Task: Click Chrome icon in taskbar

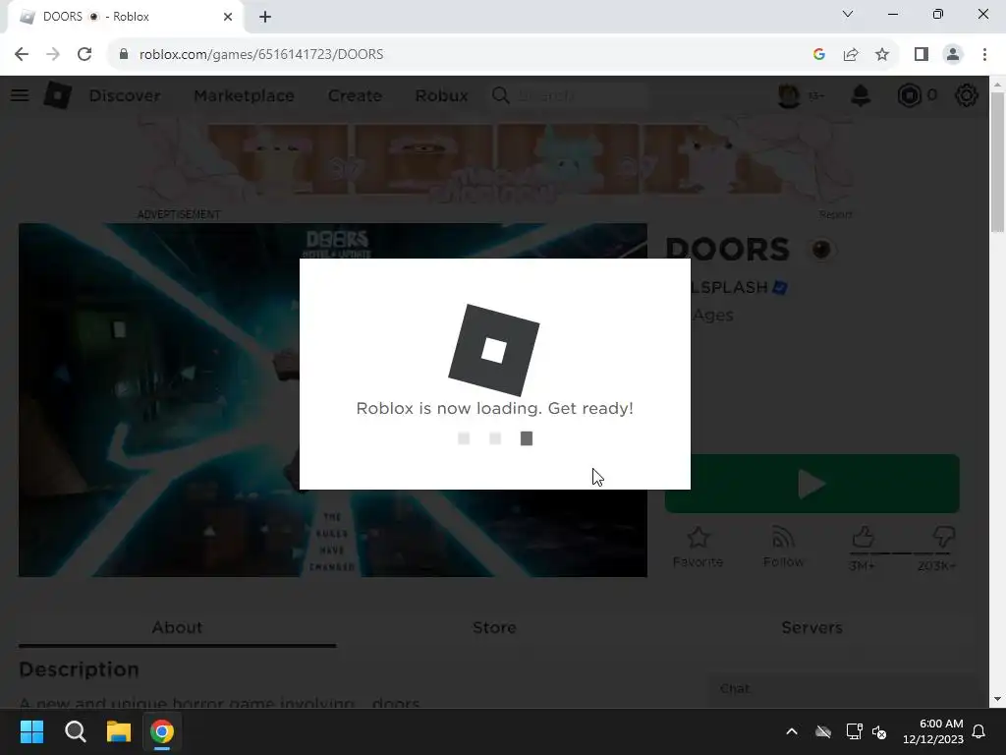Action: tap(162, 731)
